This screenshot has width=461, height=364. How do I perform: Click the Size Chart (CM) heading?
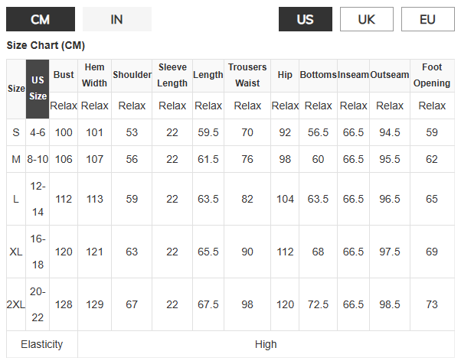[x=46, y=46]
